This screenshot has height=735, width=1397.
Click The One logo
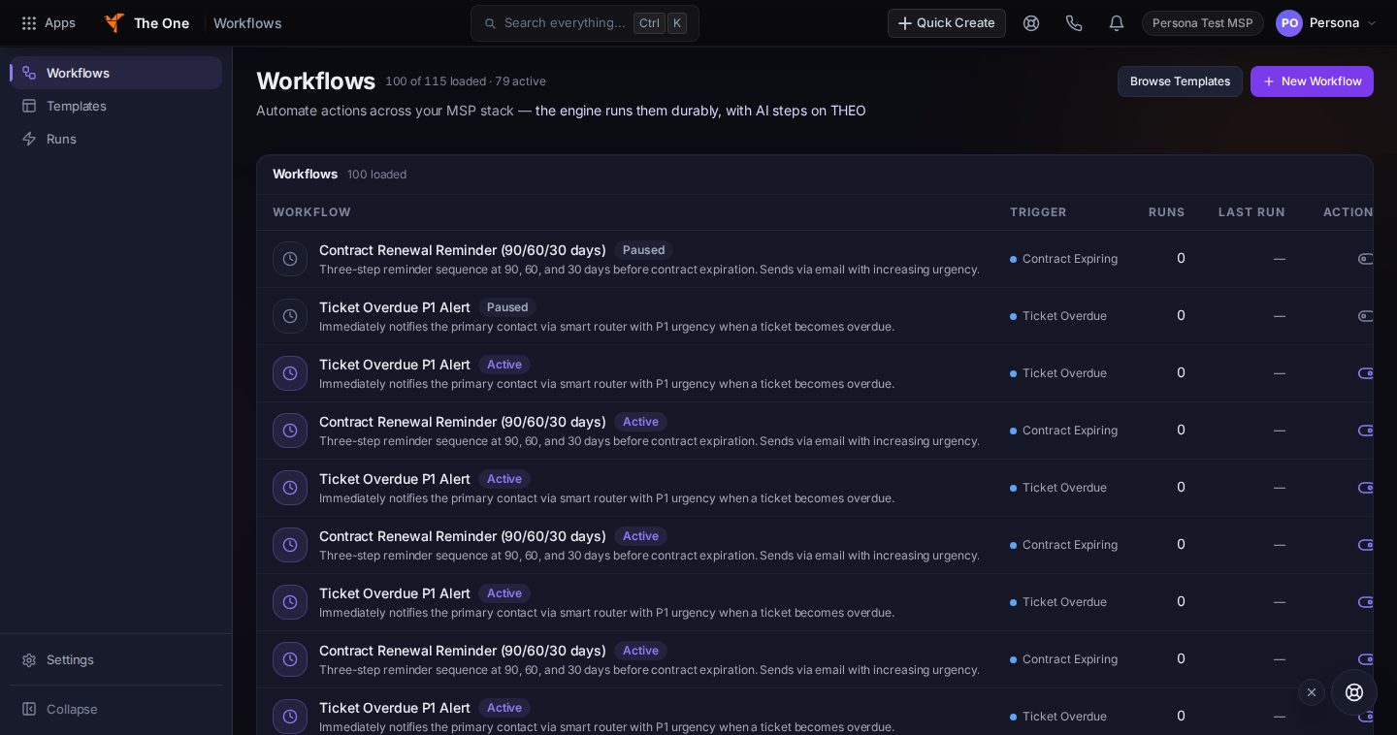[146, 23]
